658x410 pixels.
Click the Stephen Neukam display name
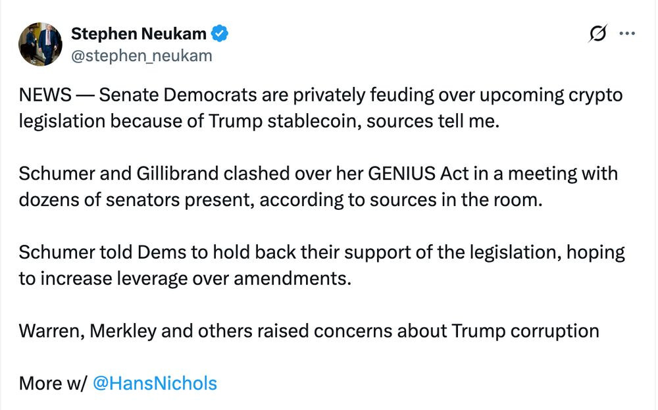click(138, 34)
